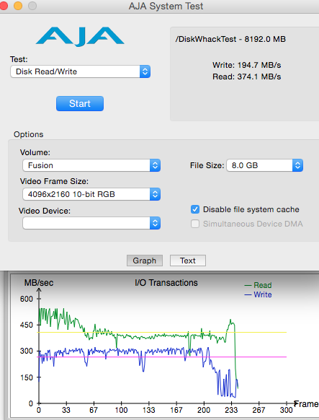
Task: Start the disk test
Action: 80,104
